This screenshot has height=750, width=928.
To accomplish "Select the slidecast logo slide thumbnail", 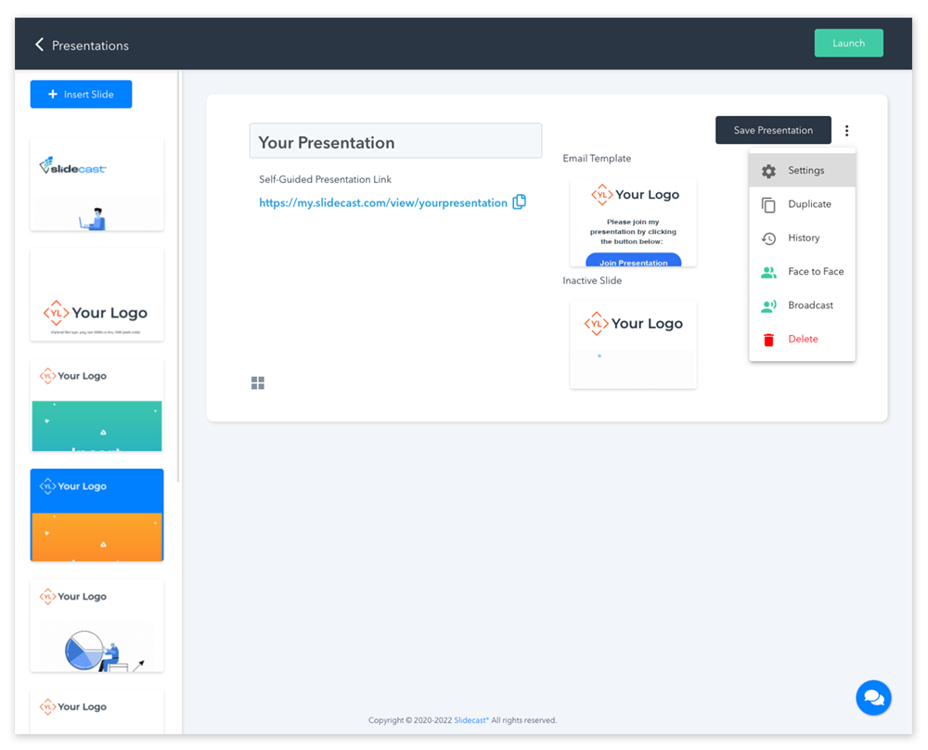I will pos(97,185).
